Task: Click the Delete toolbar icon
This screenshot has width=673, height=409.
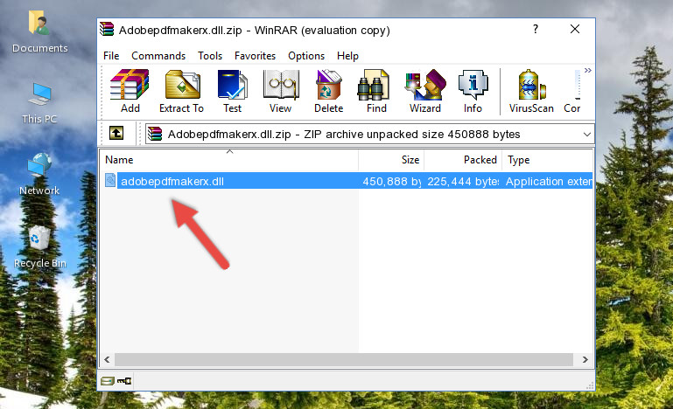Action: (329, 91)
